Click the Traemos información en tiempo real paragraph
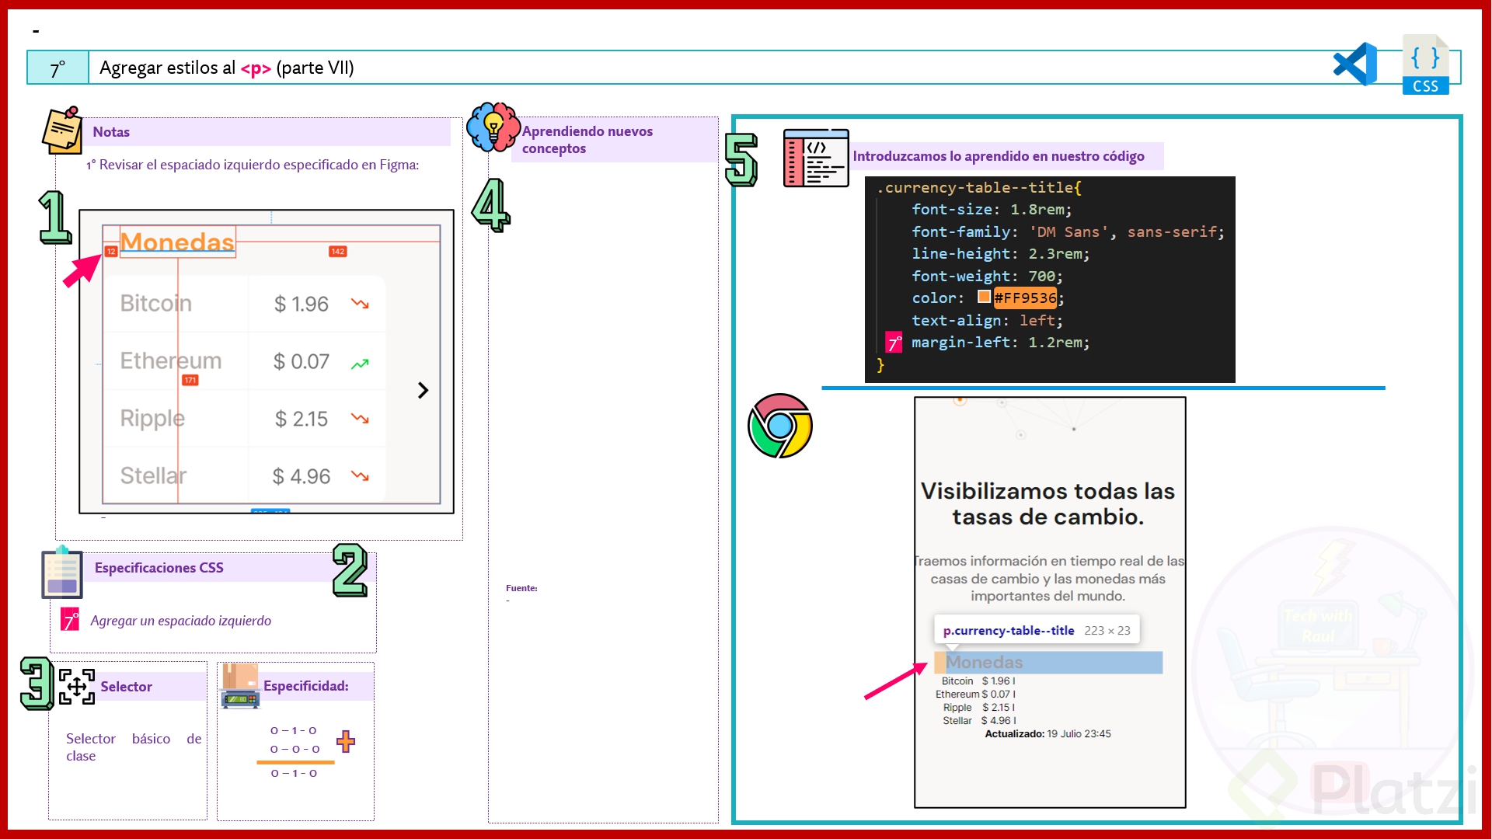The width and height of the screenshot is (1492, 839). (1048, 578)
